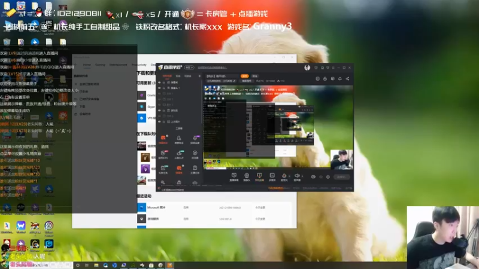The width and height of the screenshot is (479, 269).
Task: Open the circular target tool in toolbox
Action: 195,154
